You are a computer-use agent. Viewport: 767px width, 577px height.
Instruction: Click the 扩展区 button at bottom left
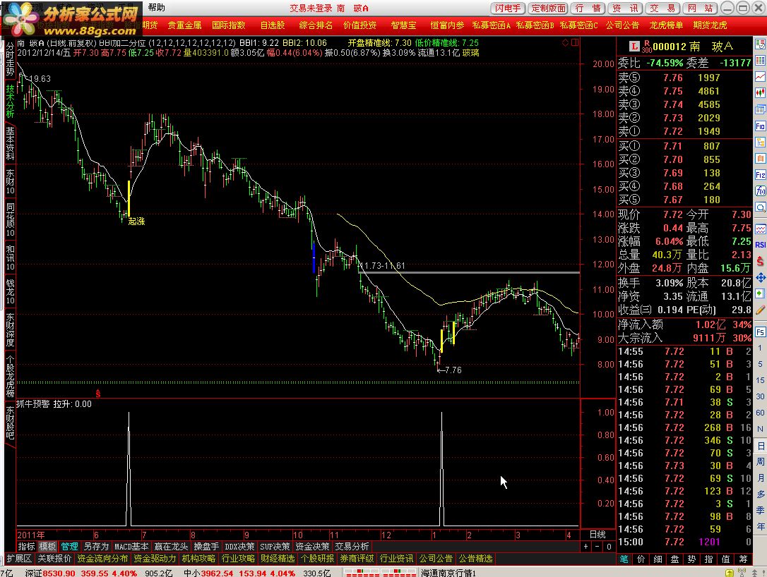pyautogui.click(x=19, y=559)
